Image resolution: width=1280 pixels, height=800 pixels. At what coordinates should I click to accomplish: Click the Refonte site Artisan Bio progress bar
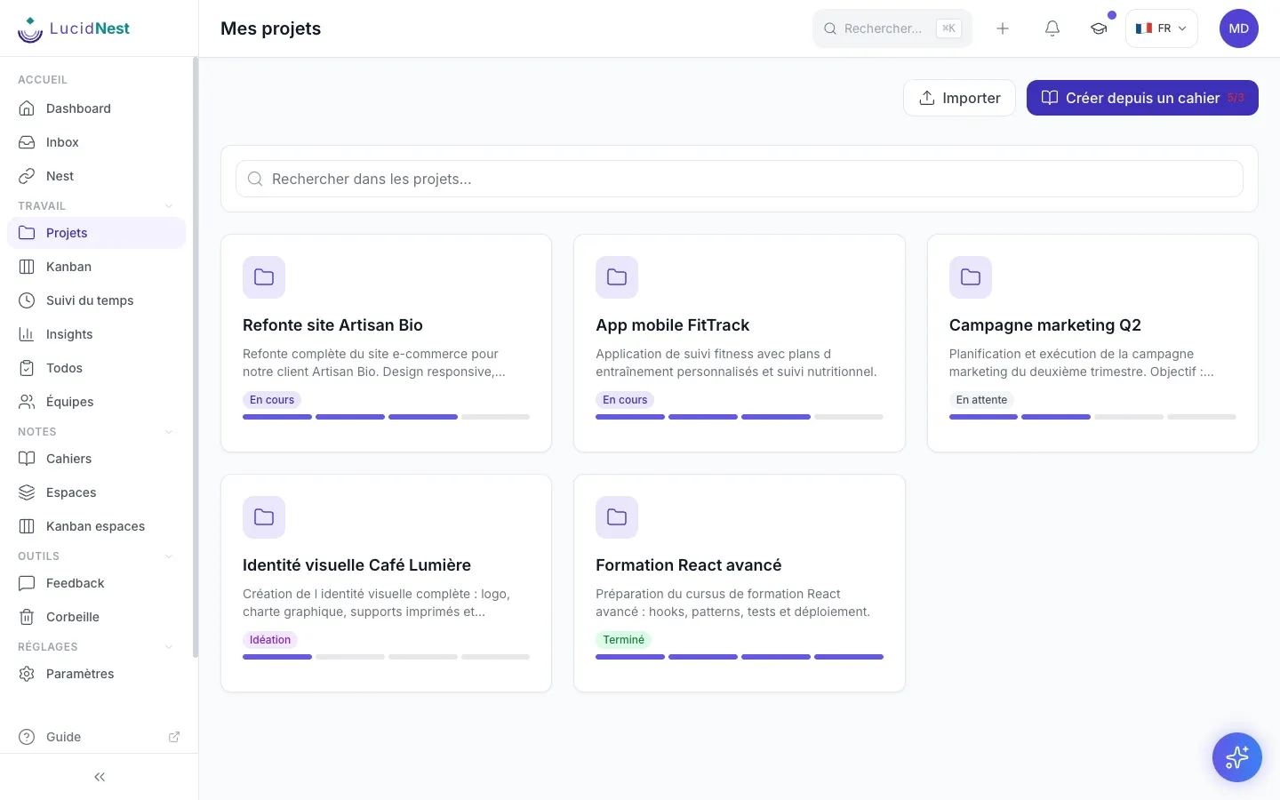pyautogui.click(x=386, y=417)
